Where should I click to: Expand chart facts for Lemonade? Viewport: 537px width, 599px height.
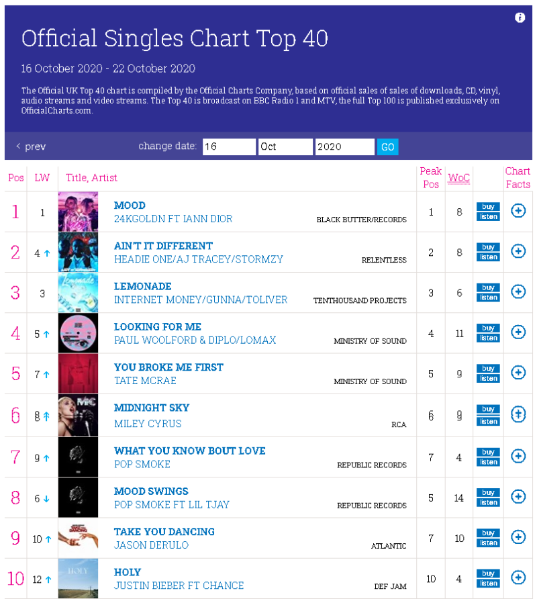point(517,292)
